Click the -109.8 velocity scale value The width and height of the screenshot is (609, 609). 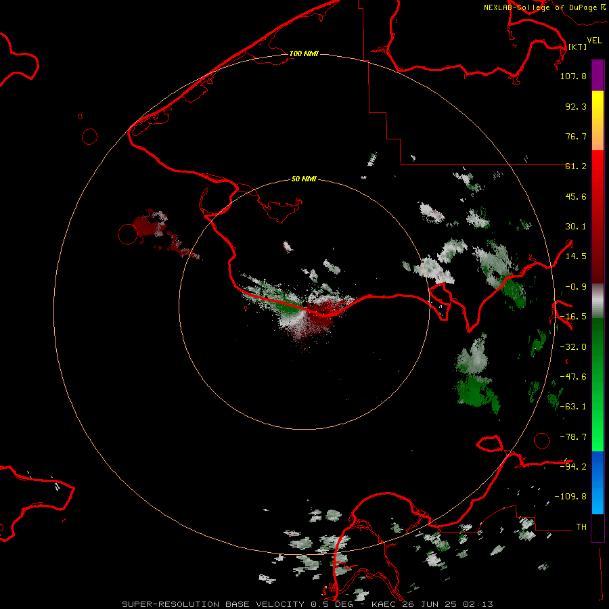click(x=570, y=497)
